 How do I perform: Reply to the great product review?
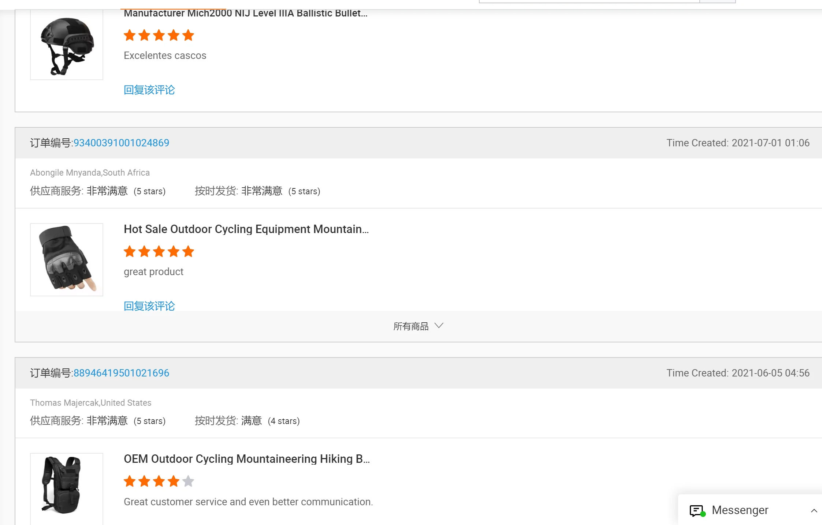(149, 305)
